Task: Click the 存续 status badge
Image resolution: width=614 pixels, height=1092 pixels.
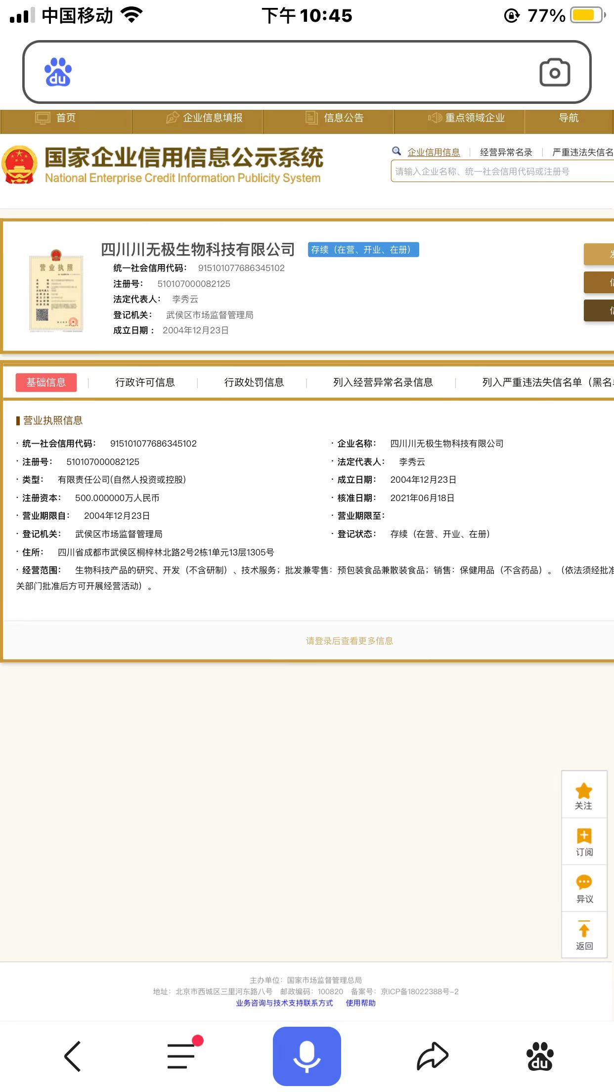Action: point(363,250)
